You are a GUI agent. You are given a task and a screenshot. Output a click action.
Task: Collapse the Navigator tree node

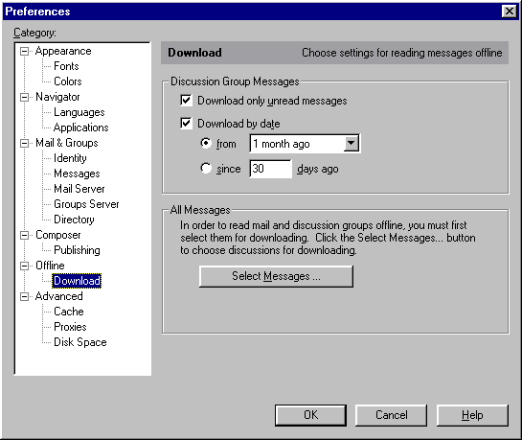click(24, 97)
